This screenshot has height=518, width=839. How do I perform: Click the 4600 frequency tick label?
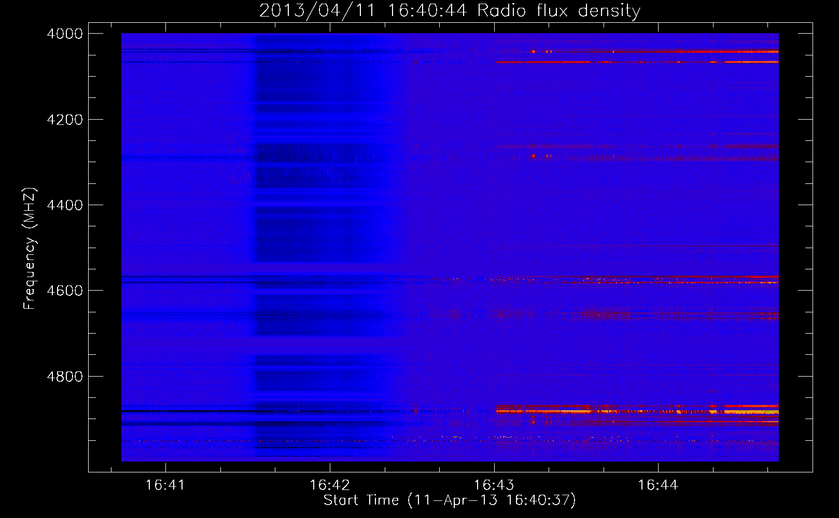pos(65,291)
